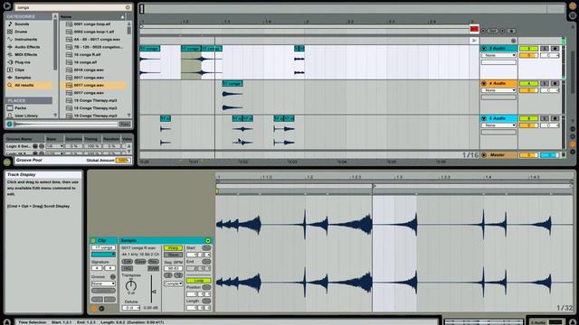Click the file icon of 0001 conga loop.aif
The width and height of the screenshot is (579, 325).
coord(69,24)
